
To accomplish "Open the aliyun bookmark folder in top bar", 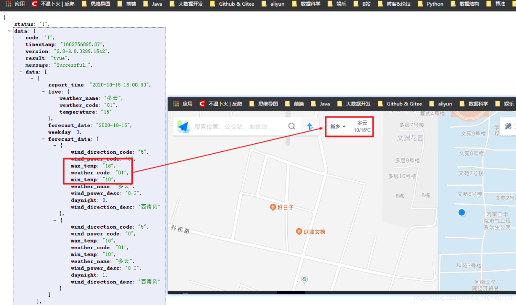I will coord(273,4).
